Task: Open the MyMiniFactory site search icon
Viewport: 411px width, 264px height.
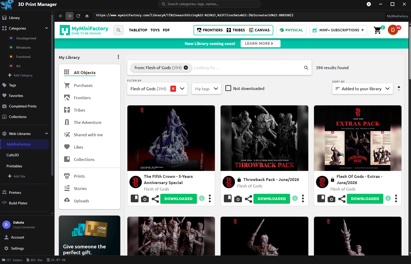Action: coord(118,30)
